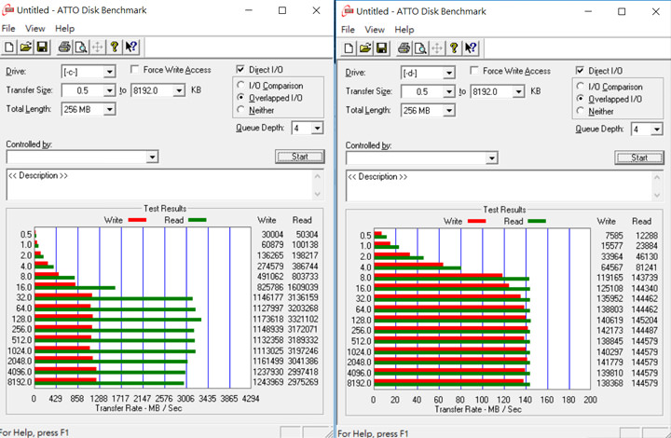The width and height of the screenshot is (671, 438).
Task: Enable Force Write Access in left window
Action: click(136, 70)
